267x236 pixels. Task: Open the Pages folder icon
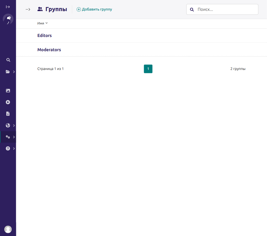click(8, 72)
